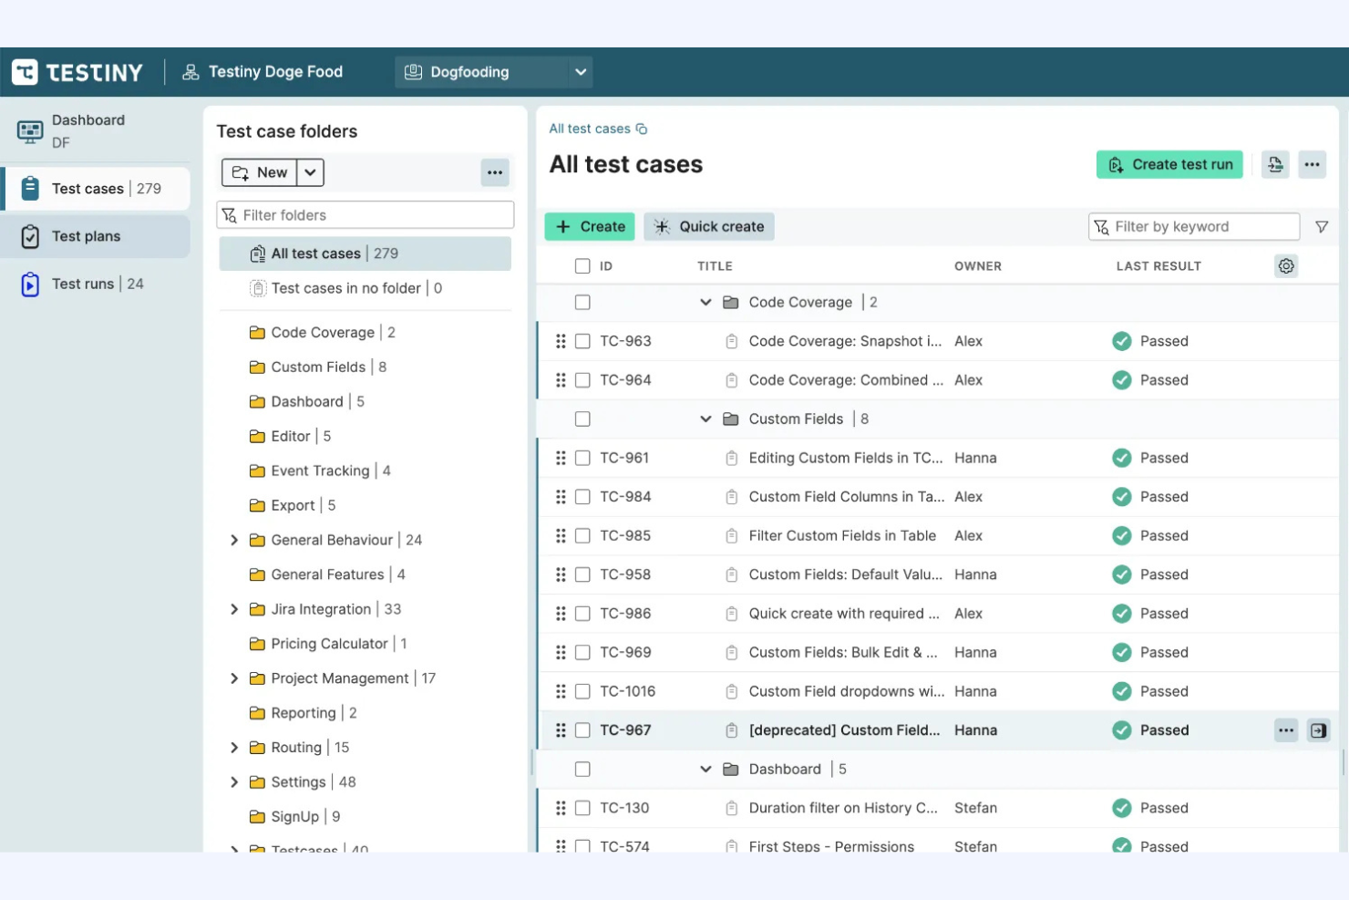Image resolution: width=1349 pixels, height=900 pixels.
Task: Check the Custom Fields group checkbox
Action: pyautogui.click(x=582, y=419)
